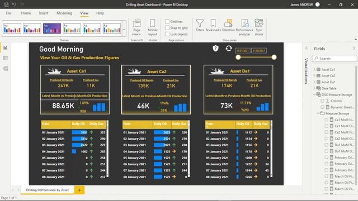
Task: Click the ship icon on Asset Ca1 card
Action: click(54, 71)
